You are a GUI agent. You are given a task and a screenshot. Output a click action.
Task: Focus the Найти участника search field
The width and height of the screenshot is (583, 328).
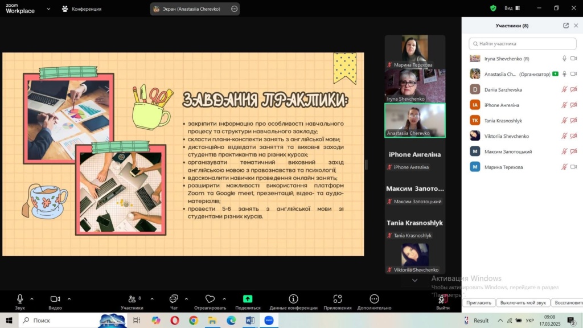[523, 43]
